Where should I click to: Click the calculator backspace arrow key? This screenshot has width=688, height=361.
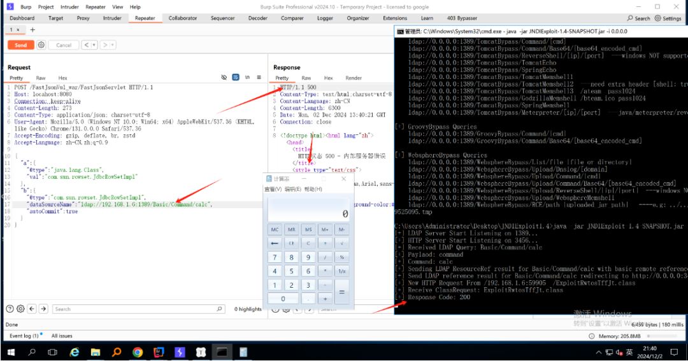click(x=275, y=243)
